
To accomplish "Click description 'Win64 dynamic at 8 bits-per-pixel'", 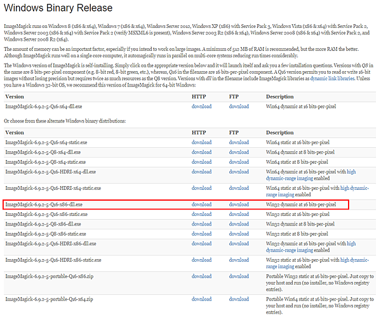I will (x=300, y=152).
